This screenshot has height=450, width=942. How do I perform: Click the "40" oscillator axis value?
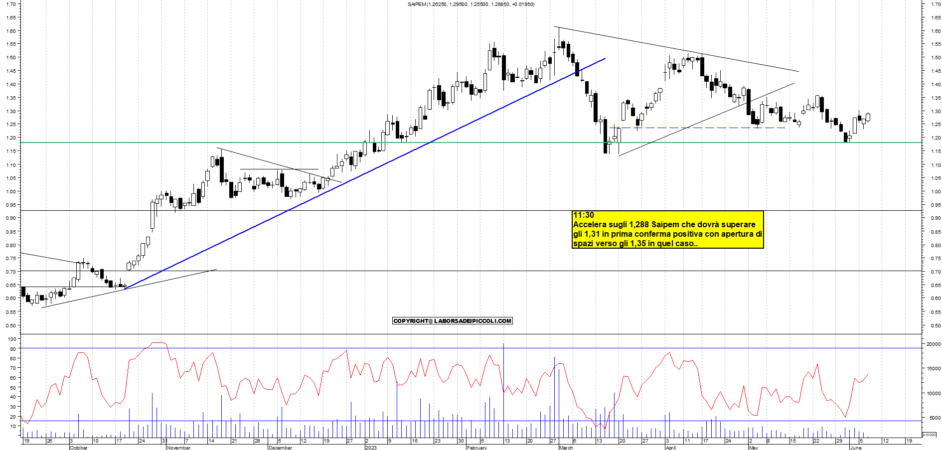(x=13, y=397)
